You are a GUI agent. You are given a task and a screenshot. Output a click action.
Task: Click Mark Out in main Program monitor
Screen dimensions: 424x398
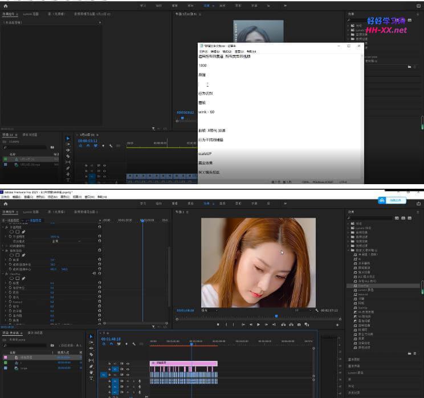coord(233,324)
